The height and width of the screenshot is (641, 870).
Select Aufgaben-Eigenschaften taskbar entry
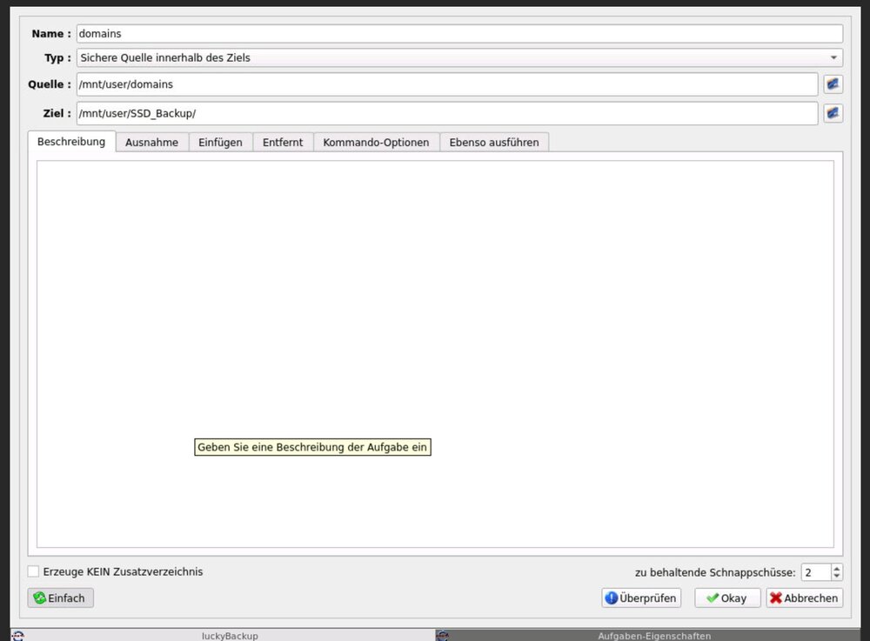click(x=647, y=636)
